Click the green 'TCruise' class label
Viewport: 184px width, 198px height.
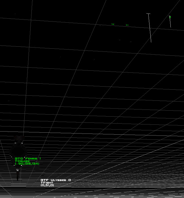[x=22, y=161]
